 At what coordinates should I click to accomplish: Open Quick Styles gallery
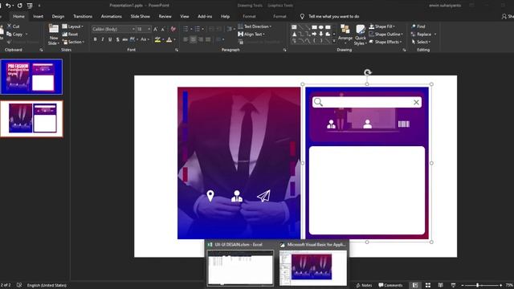[361, 35]
